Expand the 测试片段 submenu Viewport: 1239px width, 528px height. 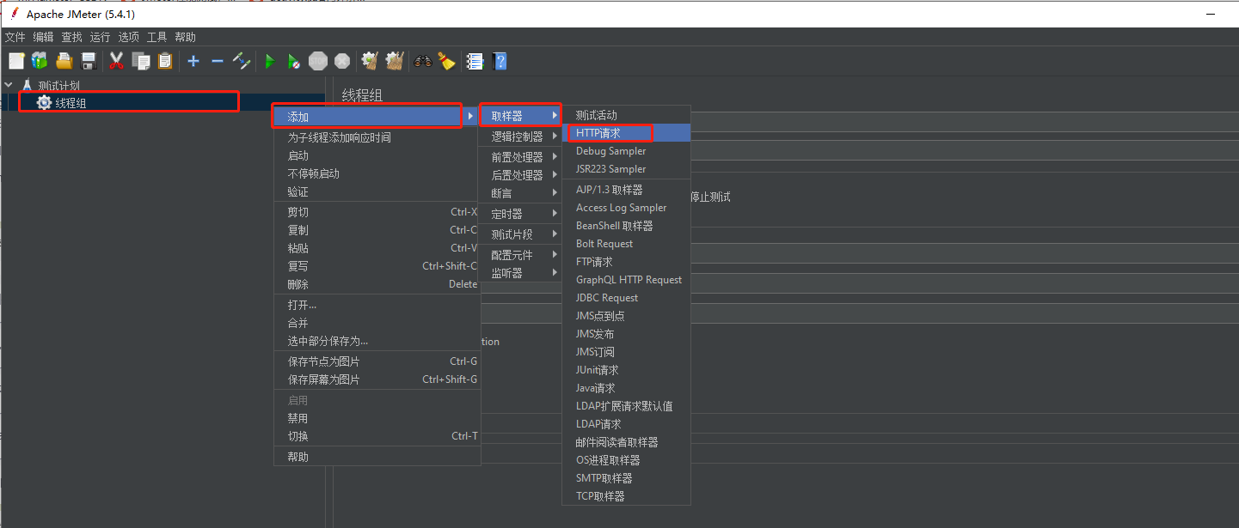pos(521,234)
